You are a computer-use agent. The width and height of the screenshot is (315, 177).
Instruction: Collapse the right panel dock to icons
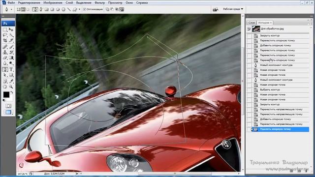(312, 16)
